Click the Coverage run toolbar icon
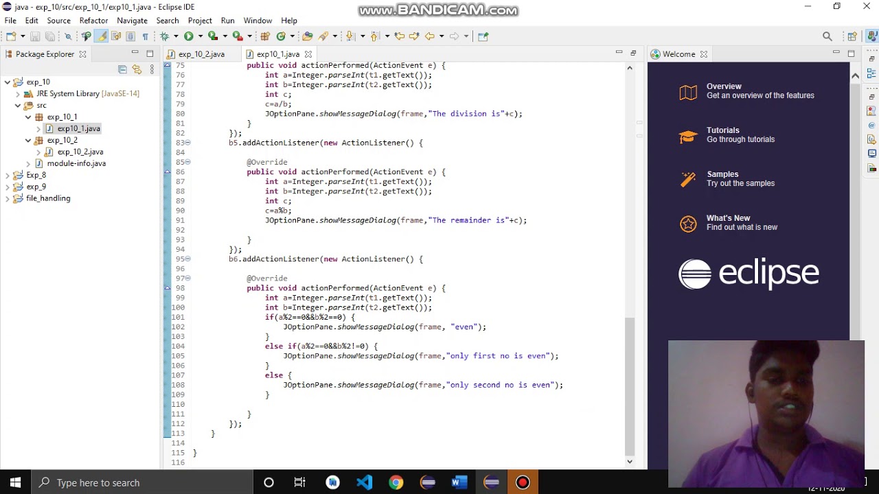879x494 pixels. point(213,36)
